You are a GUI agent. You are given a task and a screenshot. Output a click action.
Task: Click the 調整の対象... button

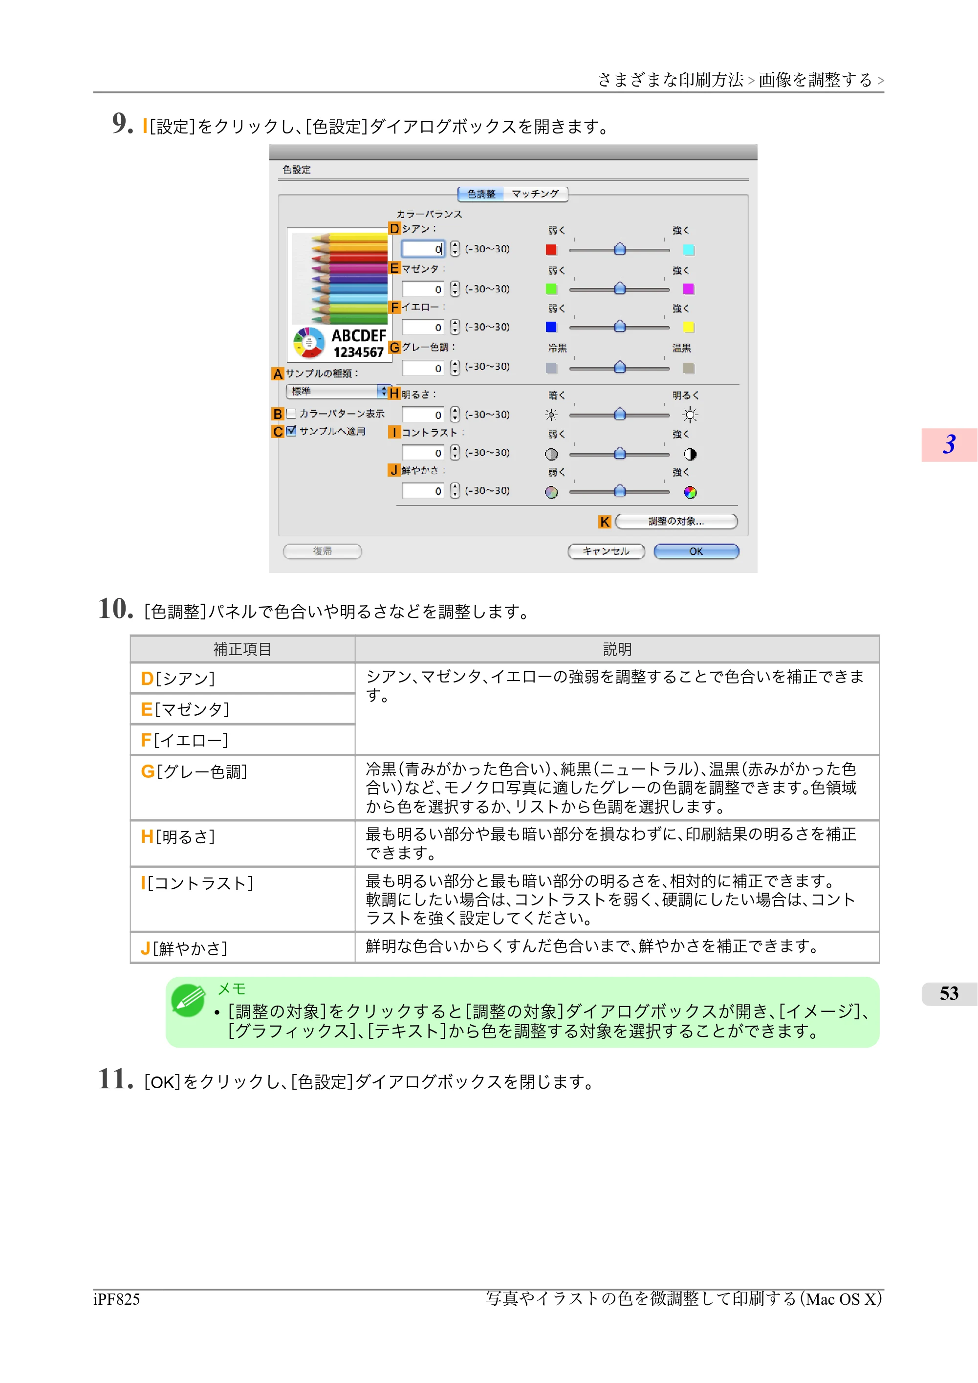coord(676,522)
